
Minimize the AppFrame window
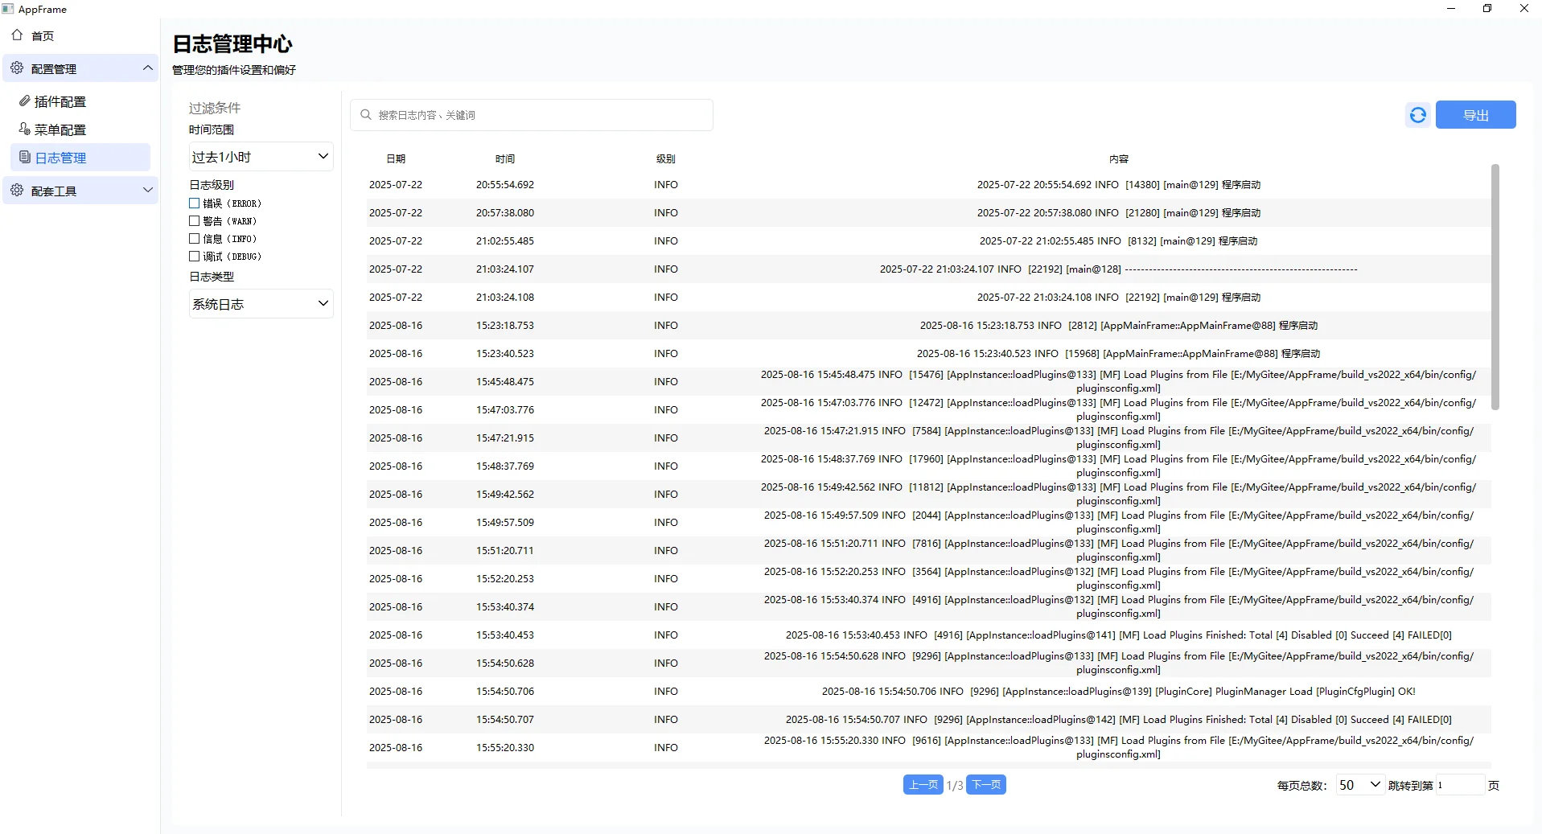(1451, 9)
